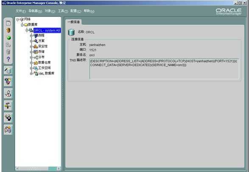249x172 pixels.
Task: Select the 存储 tree item
Action: (x=41, y=52)
